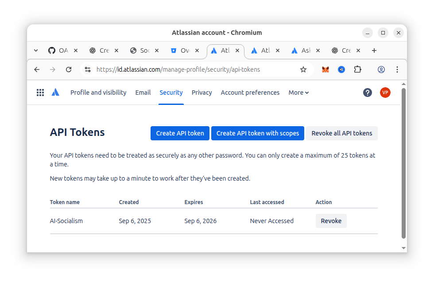This screenshot has width=434, height=282.
Task: Click the Last accessed column header
Action: click(x=267, y=202)
